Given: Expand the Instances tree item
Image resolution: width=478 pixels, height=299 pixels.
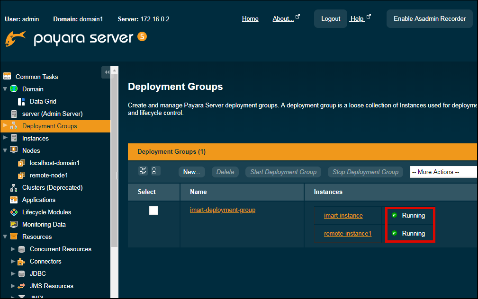Looking at the screenshot, I should point(5,138).
